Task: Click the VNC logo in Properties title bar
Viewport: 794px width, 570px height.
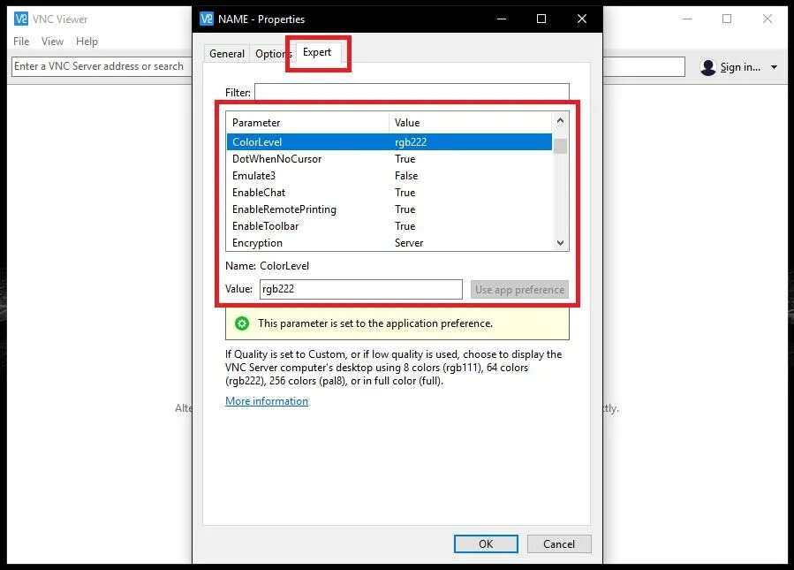Action: click(x=207, y=19)
